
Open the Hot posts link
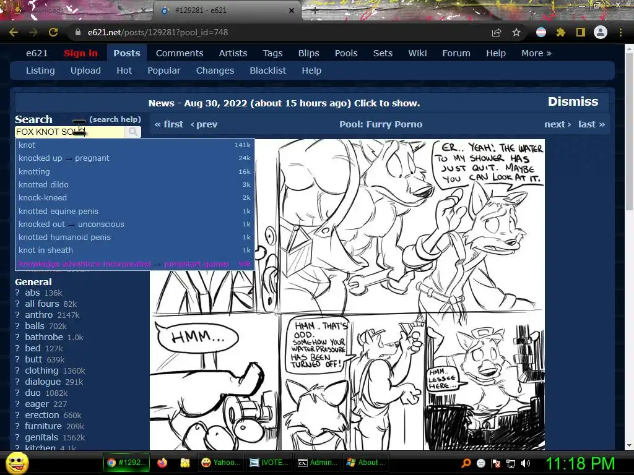click(124, 71)
